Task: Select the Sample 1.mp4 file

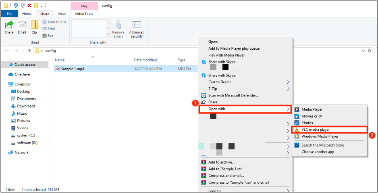Action: [x=73, y=69]
